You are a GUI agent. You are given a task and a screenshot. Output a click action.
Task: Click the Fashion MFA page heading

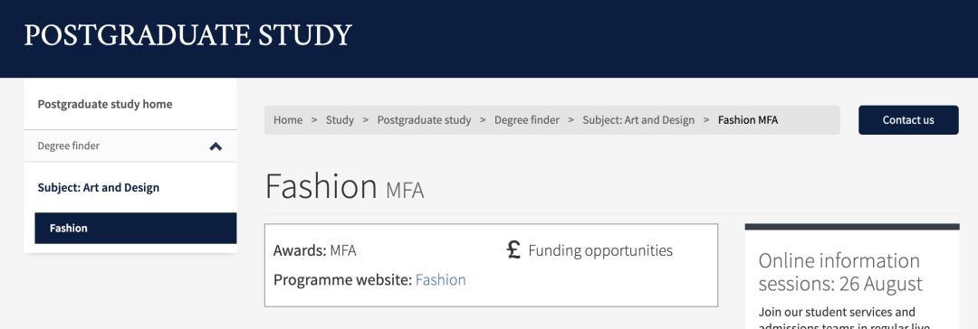click(x=344, y=185)
